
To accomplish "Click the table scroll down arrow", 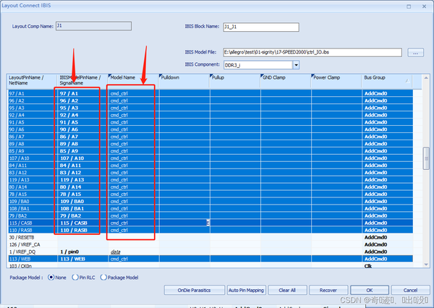I will point(426,265).
